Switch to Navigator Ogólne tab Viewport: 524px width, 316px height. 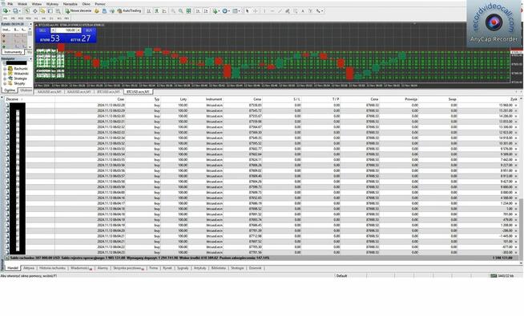[10, 90]
